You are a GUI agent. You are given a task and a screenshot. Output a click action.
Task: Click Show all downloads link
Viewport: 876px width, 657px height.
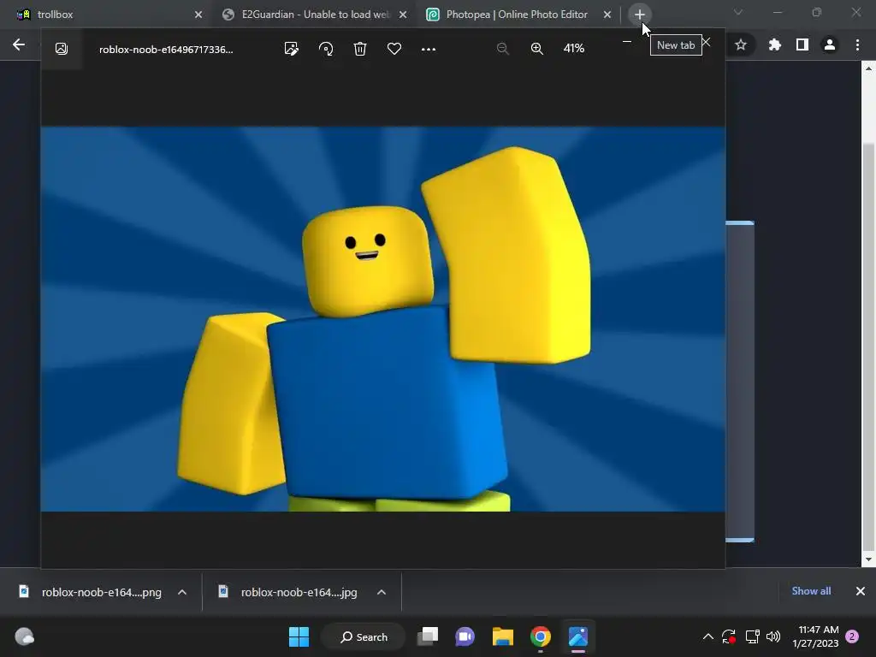pos(811,590)
